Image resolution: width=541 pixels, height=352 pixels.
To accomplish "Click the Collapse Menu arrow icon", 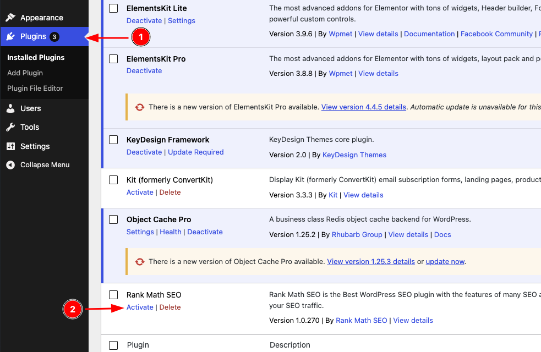I will (x=10, y=165).
